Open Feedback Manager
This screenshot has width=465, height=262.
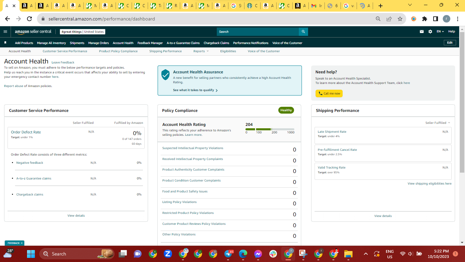tap(150, 43)
